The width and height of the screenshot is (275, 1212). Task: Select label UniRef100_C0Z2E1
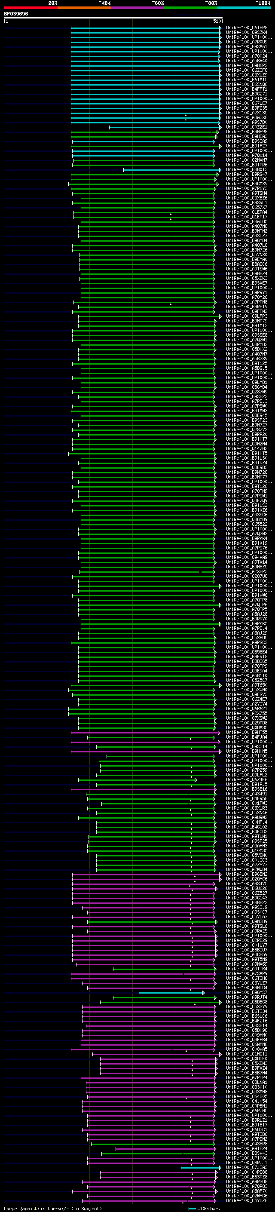pos(247,127)
